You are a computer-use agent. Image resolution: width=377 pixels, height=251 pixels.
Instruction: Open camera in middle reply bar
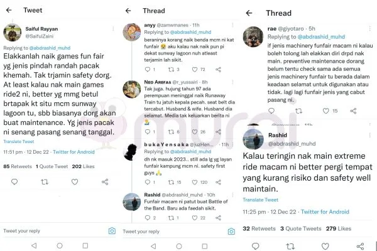click(231, 232)
